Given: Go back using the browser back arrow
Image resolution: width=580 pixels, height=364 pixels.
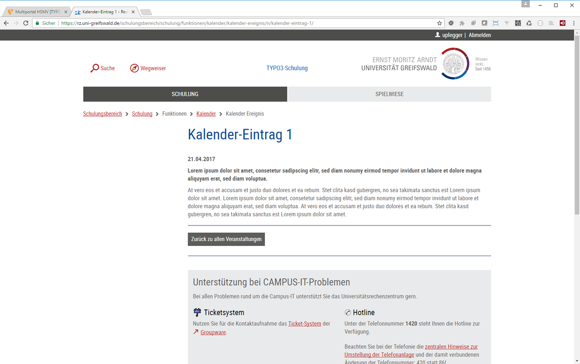Looking at the screenshot, I should [6, 23].
